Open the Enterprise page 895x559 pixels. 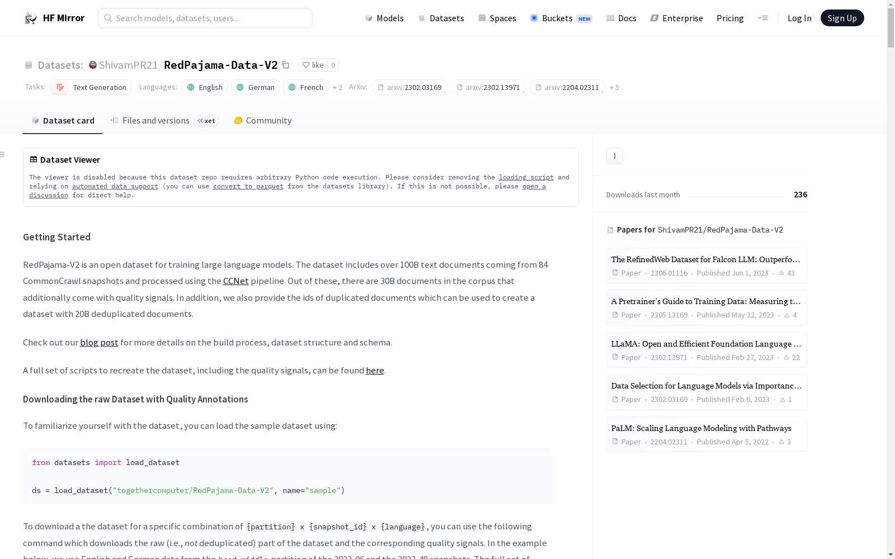[676, 18]
